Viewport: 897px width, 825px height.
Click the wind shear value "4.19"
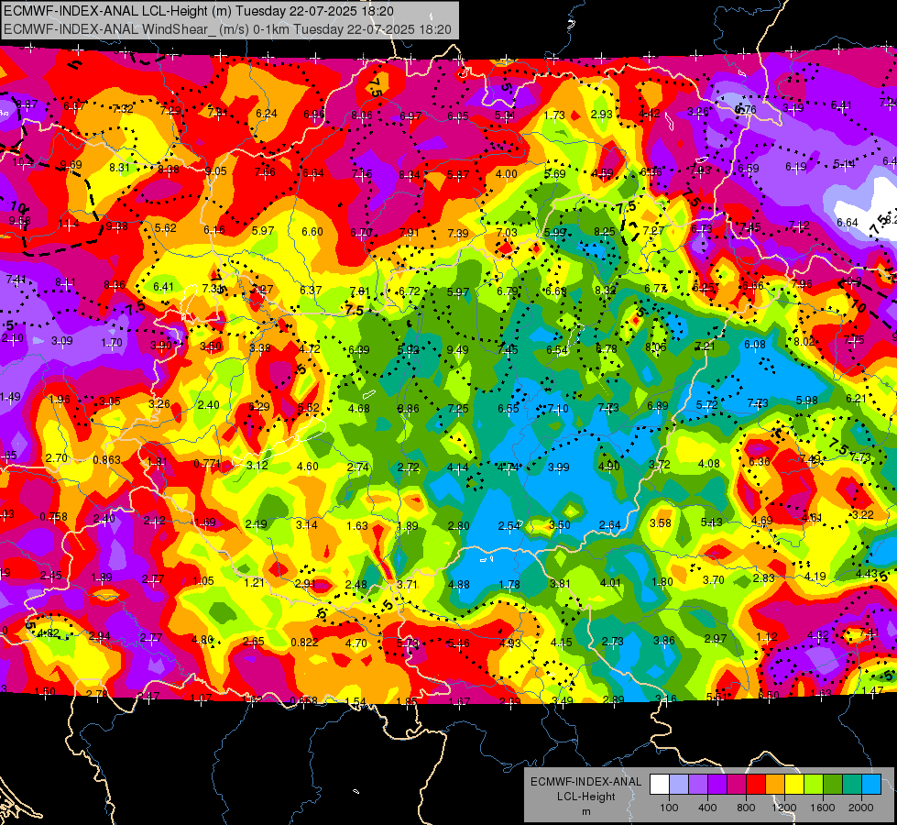pos(815,576)
